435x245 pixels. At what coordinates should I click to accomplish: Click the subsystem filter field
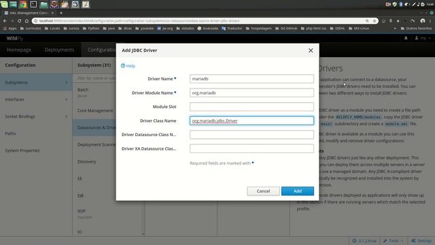95,78
